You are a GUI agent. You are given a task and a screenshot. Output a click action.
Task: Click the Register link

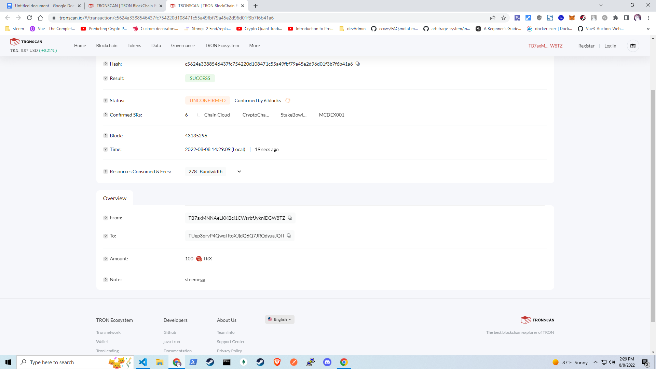point(586,46)
